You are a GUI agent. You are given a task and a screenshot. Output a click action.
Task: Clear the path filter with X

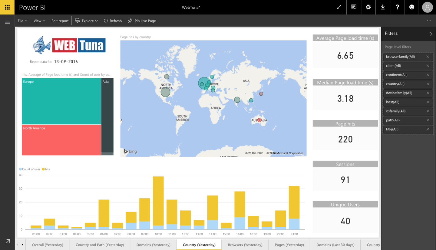click(x=428, y=120)
